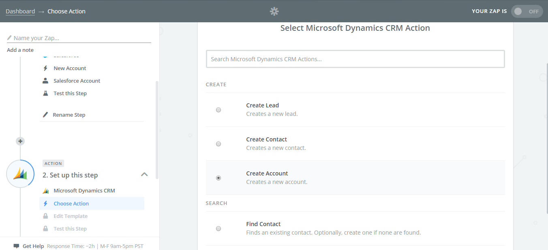Click the person icon next to Salesforce Account
The width and height of the screenshot is (548, 250).
[45, 81]
